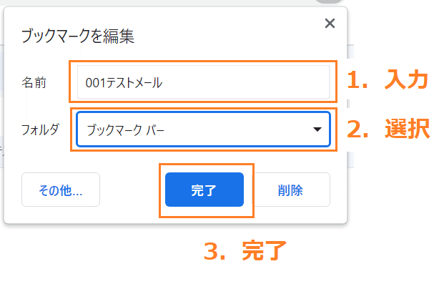The width and height of the screenshot is (444, 294).
Task: Click the orange 3. 完了 annotation text
Action: point(245,250)
